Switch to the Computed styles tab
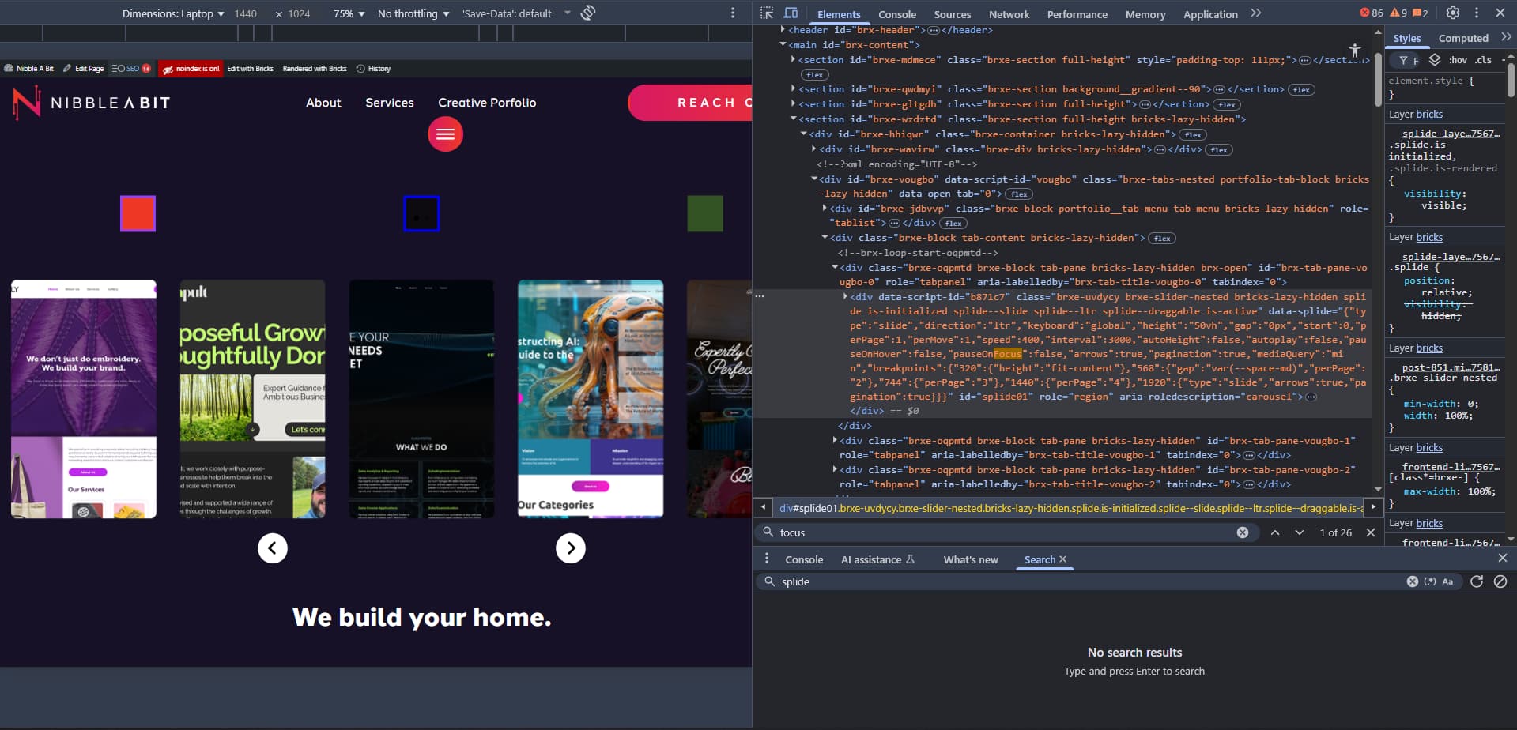The height and width of the screenshot is (730, 1517). click(x=1462, y=38)
